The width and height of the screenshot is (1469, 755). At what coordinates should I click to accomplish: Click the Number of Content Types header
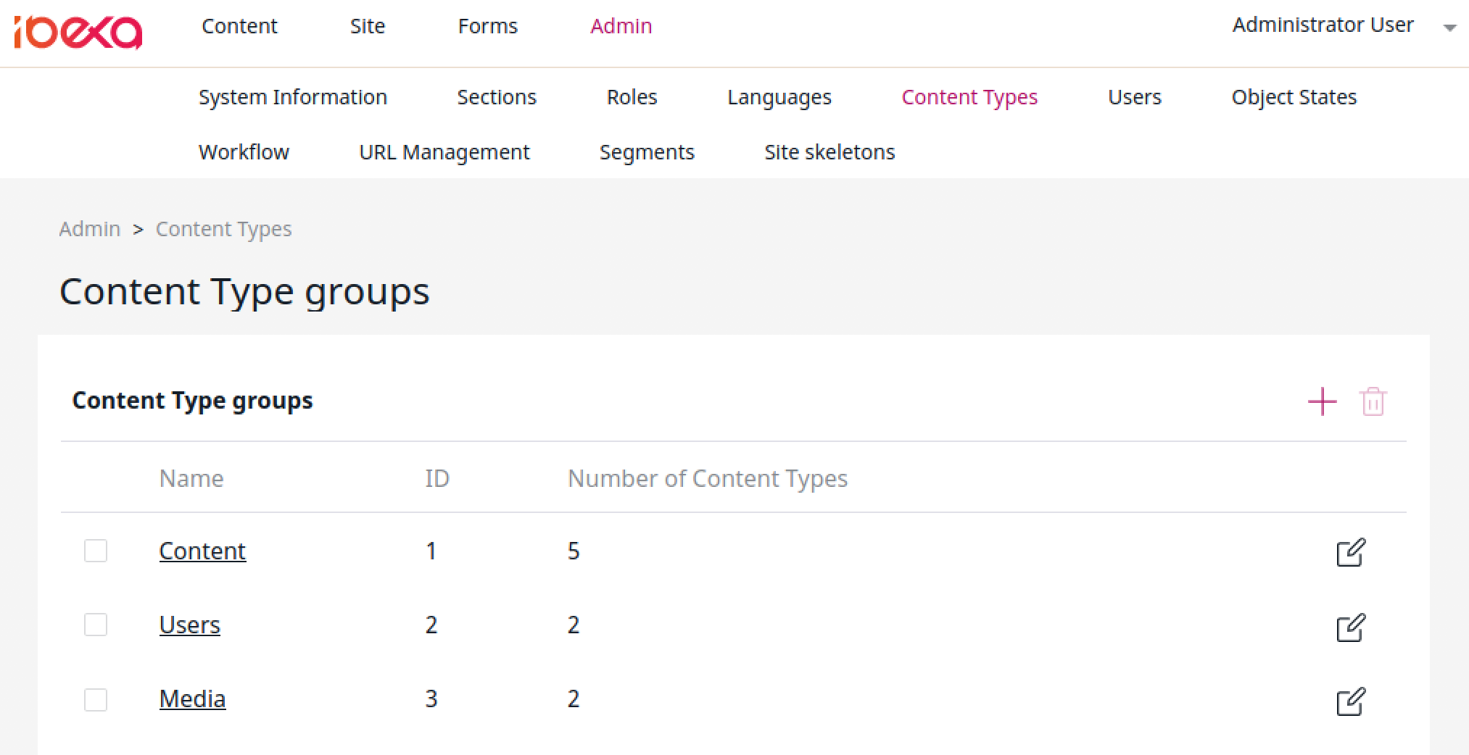pos(708,478)
